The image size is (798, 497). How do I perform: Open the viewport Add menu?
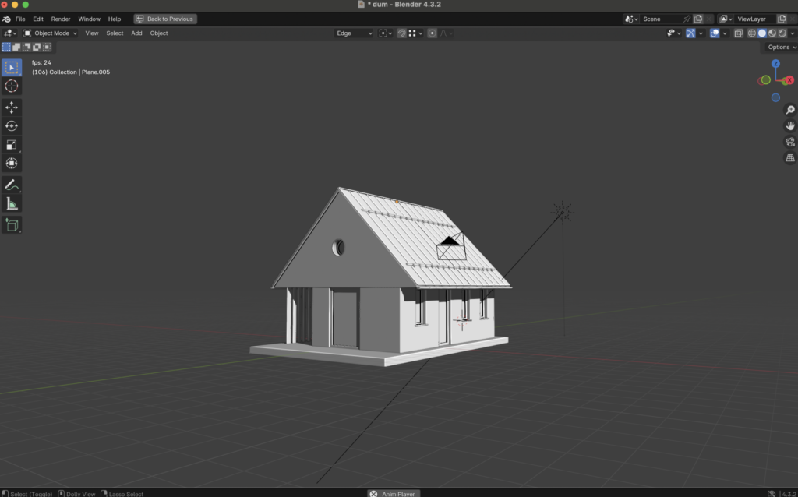pyautogui.click(x=136, y=33)
